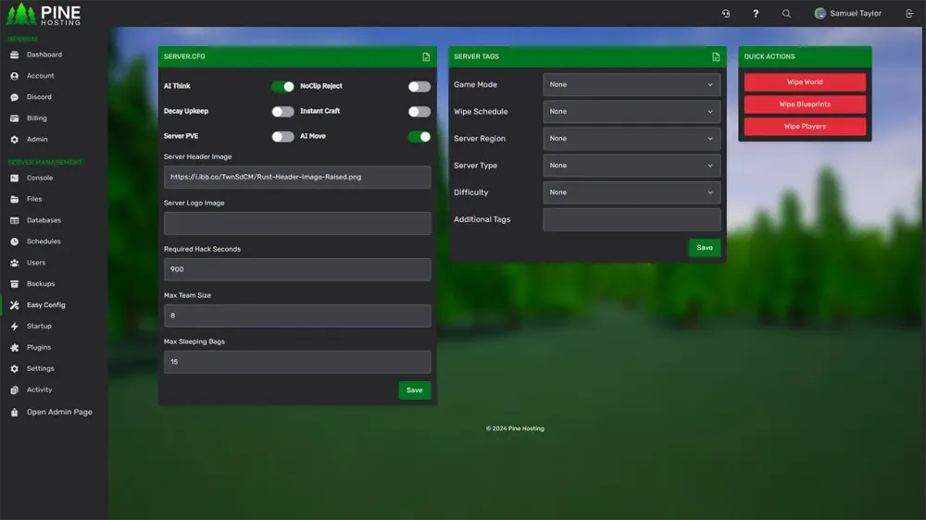Enable the Instant Craft toggle
This screenshot has height=520, width=926.
(419, 112)
